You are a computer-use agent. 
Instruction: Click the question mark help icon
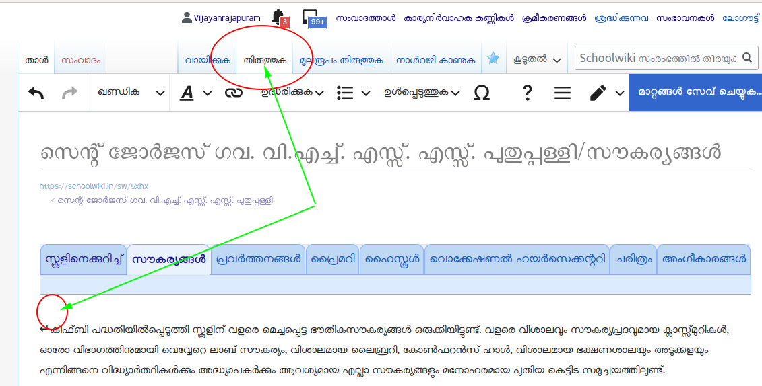[528, 93]
